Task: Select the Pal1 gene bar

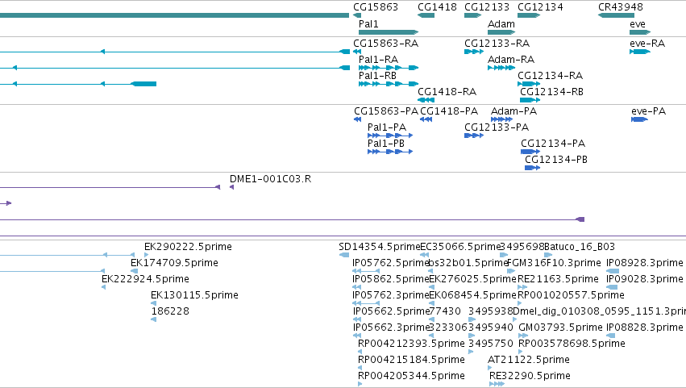Action: click(389, 32)
